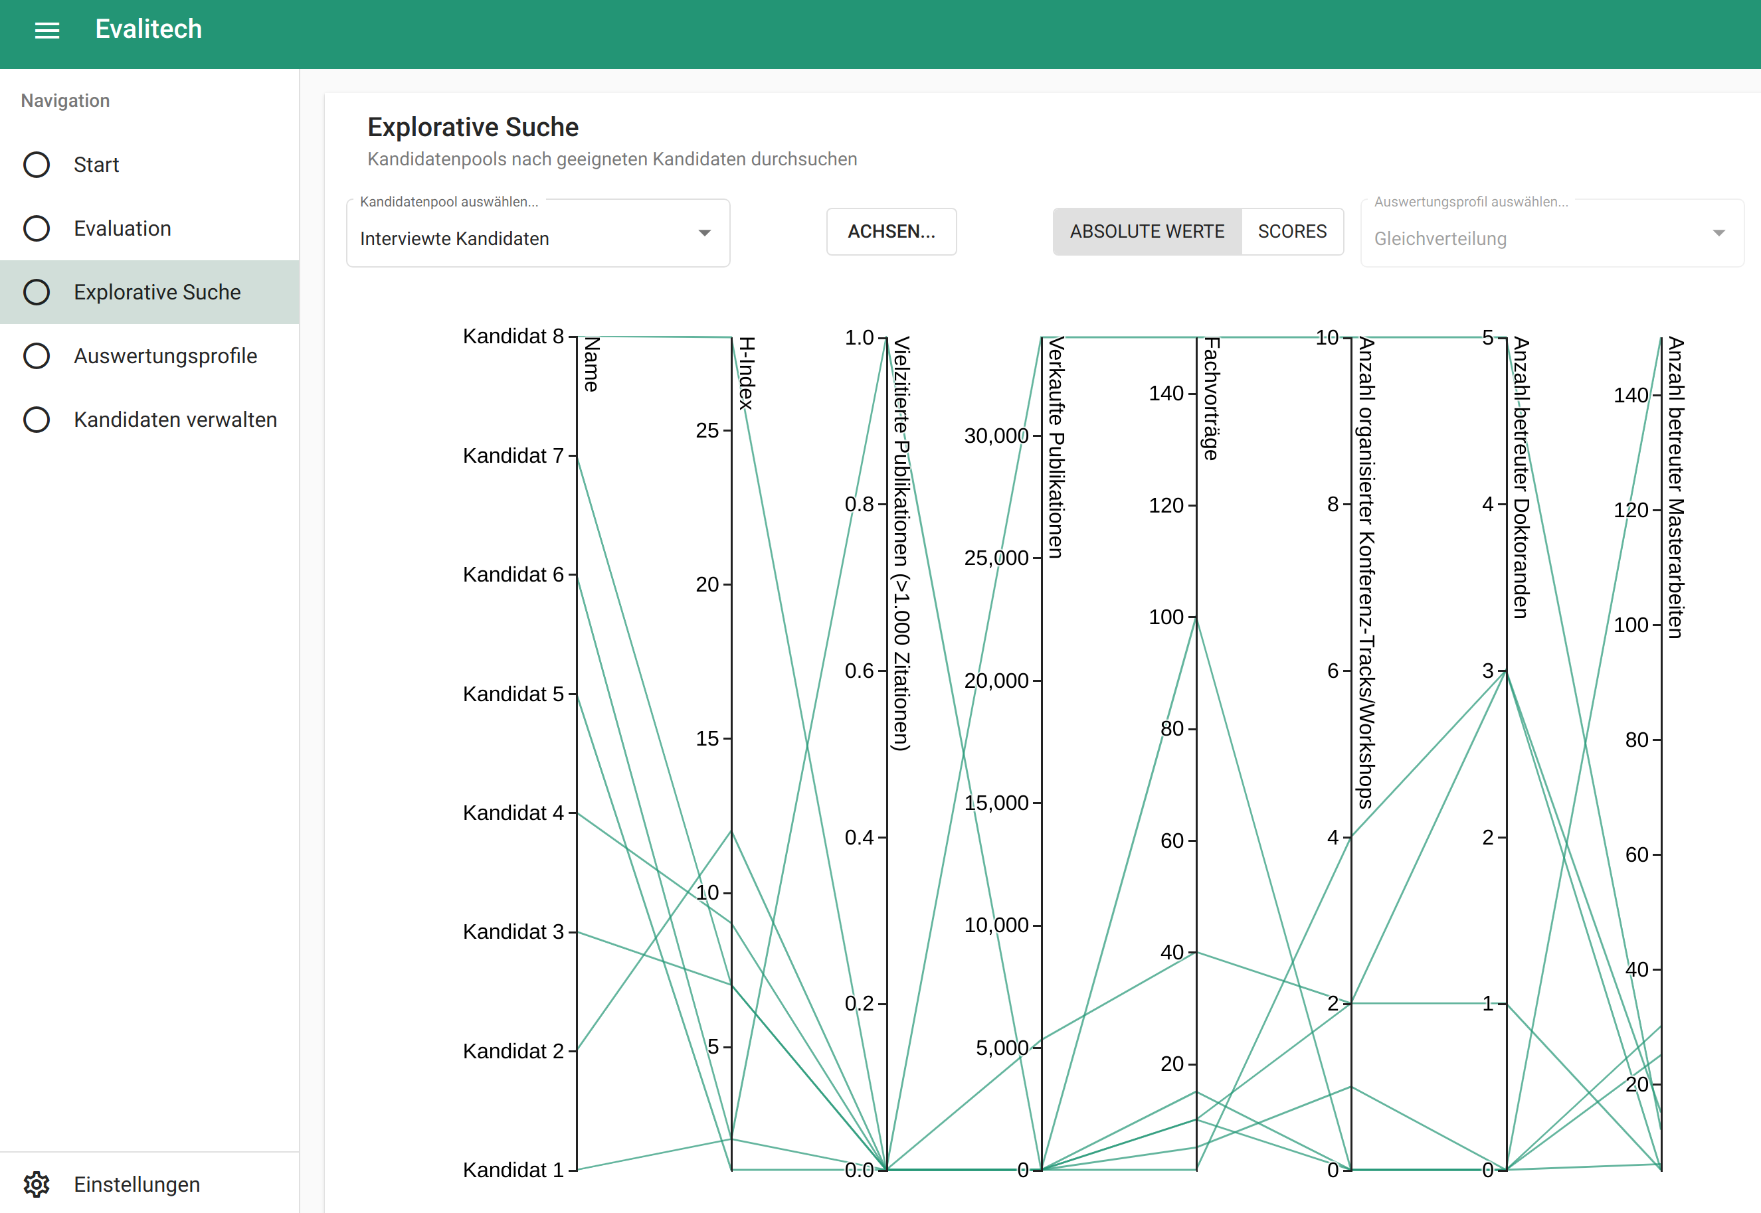Open the hamburger menu icon
The image size is (1761, 1213).
(x=47, y=31)
